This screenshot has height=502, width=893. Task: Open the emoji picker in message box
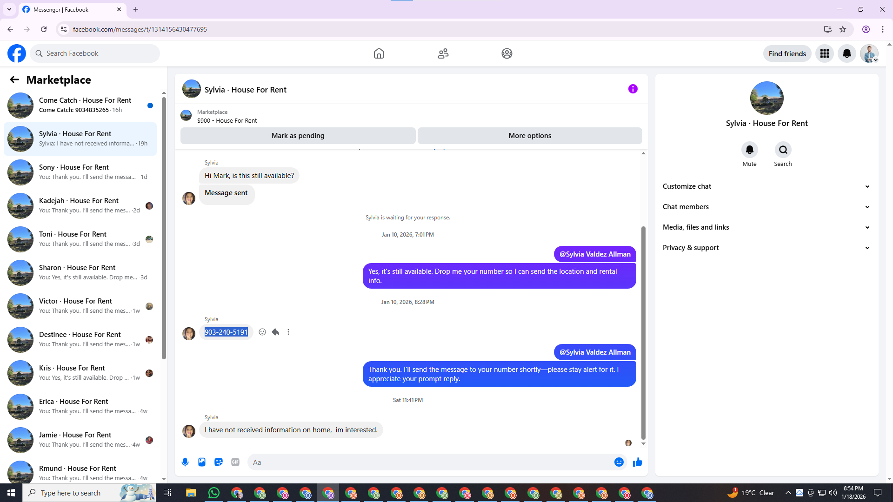pyautogui.click(x=619, y=462)
